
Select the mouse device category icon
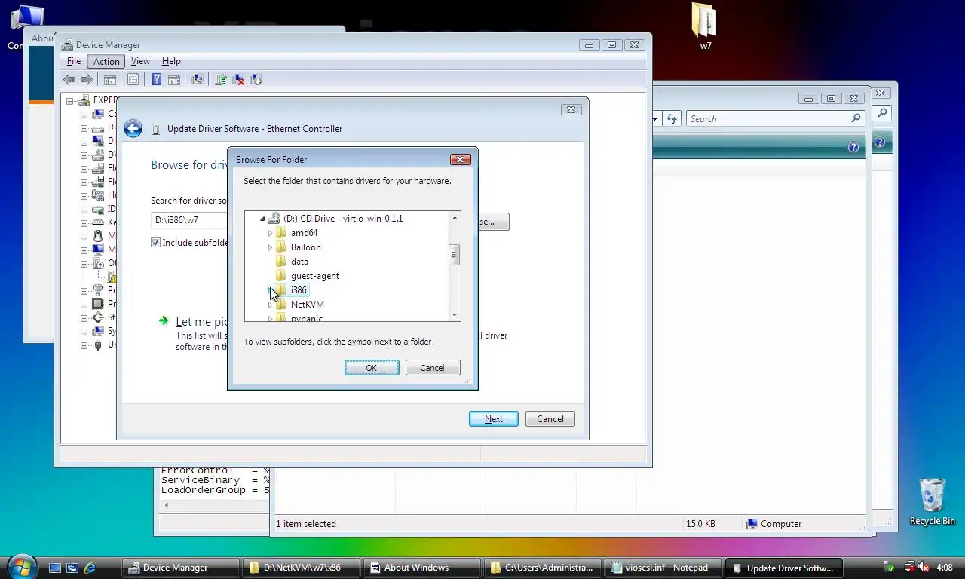click(x=97, y=236)
